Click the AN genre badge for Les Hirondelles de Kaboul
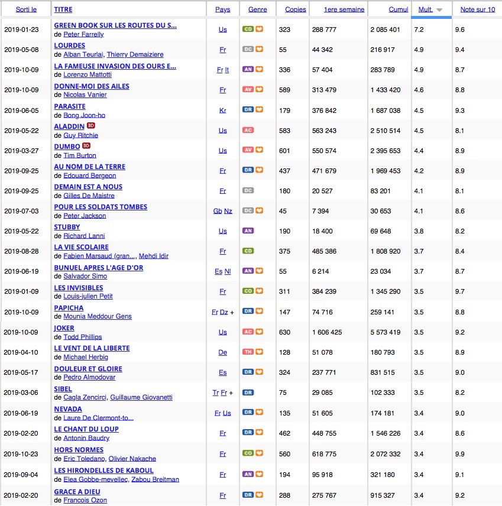Image resolution: width=502 pixels, height=506 pixels. click(248, 474)
